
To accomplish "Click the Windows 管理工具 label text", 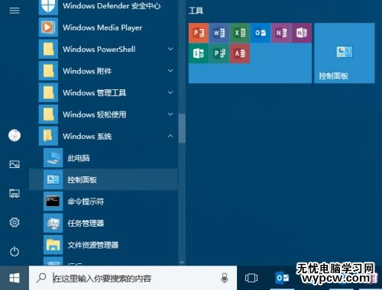I will click(x=94, y=92).
